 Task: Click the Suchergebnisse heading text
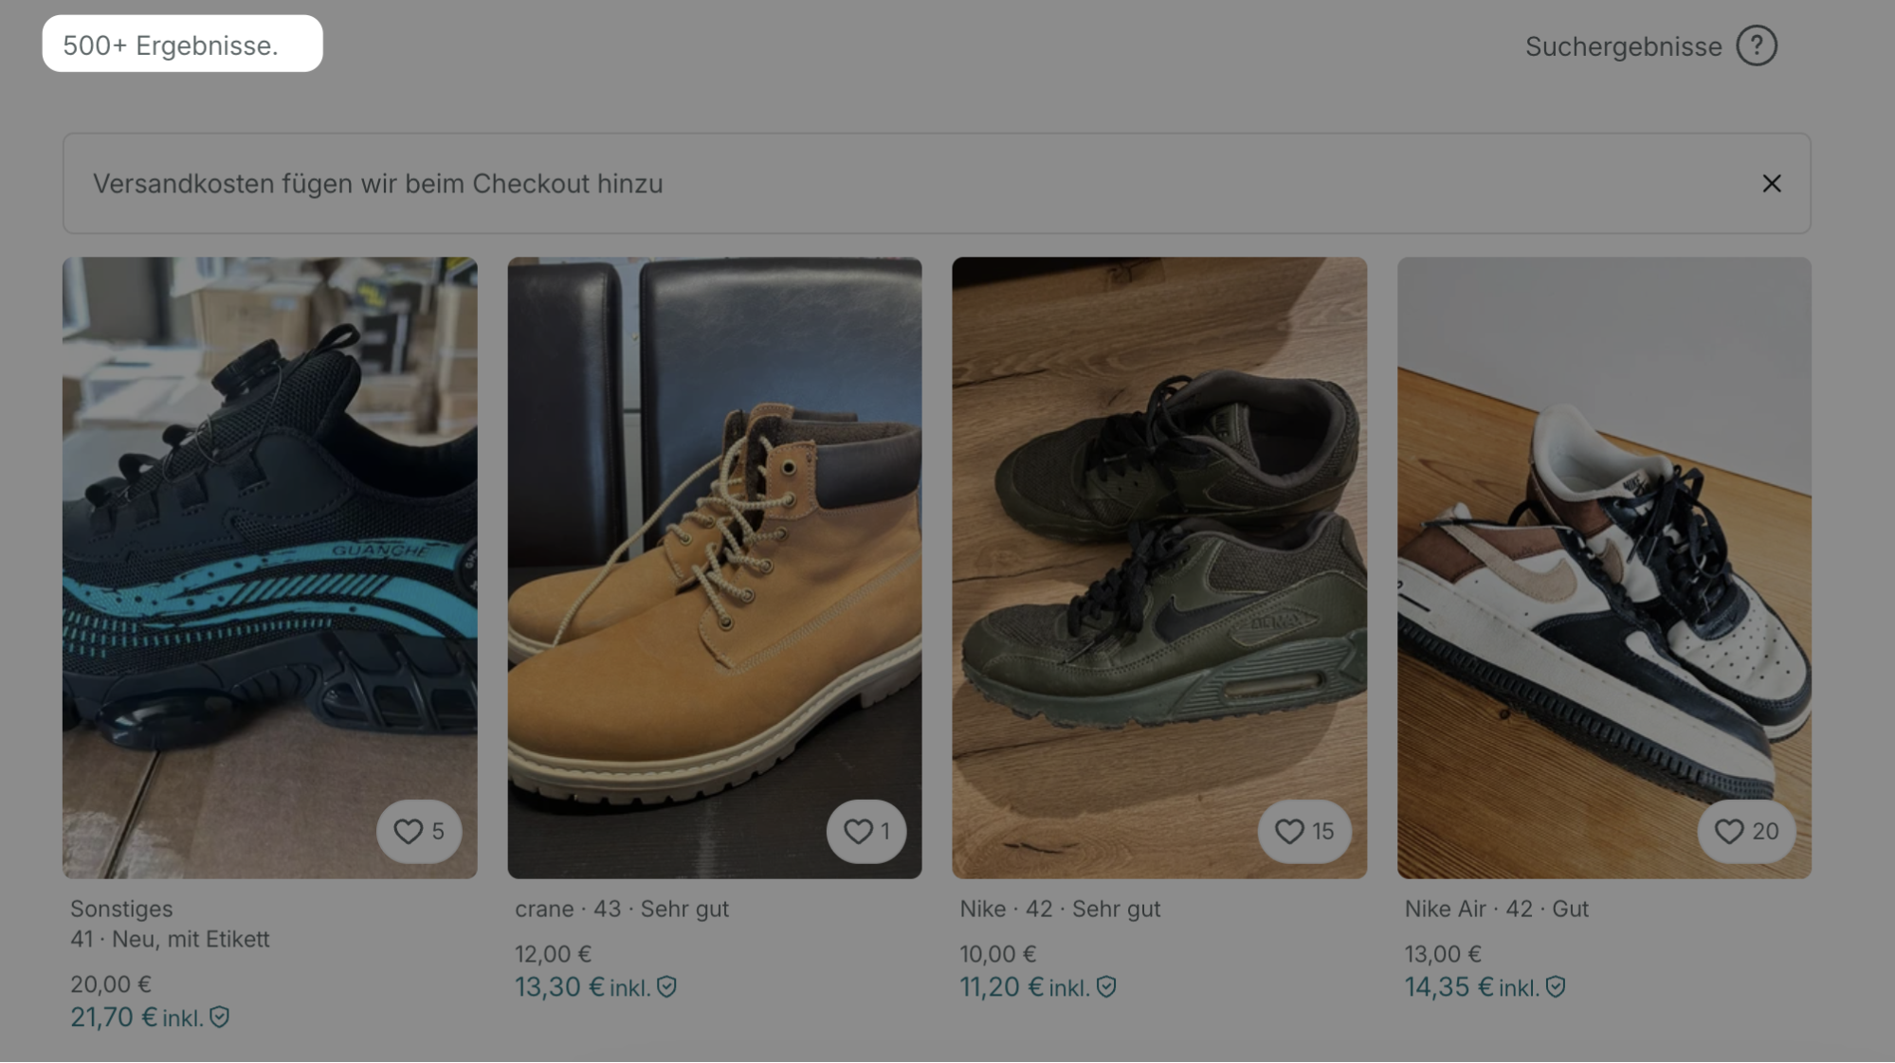pyautogui.click(x=1623, y=46)
